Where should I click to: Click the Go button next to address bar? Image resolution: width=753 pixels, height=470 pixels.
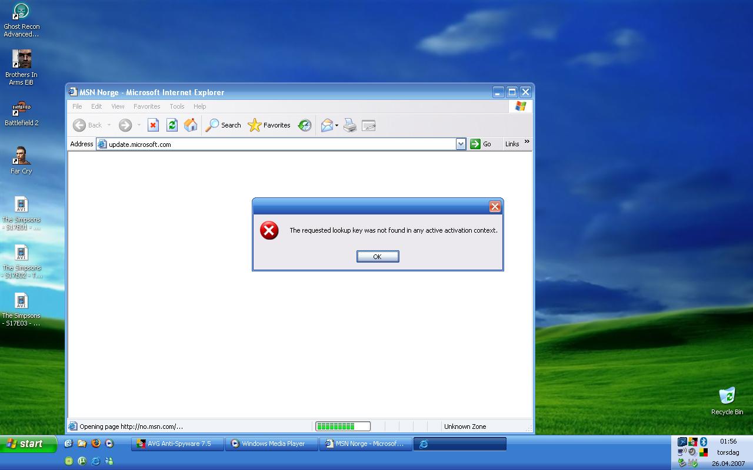click(481, 144)
